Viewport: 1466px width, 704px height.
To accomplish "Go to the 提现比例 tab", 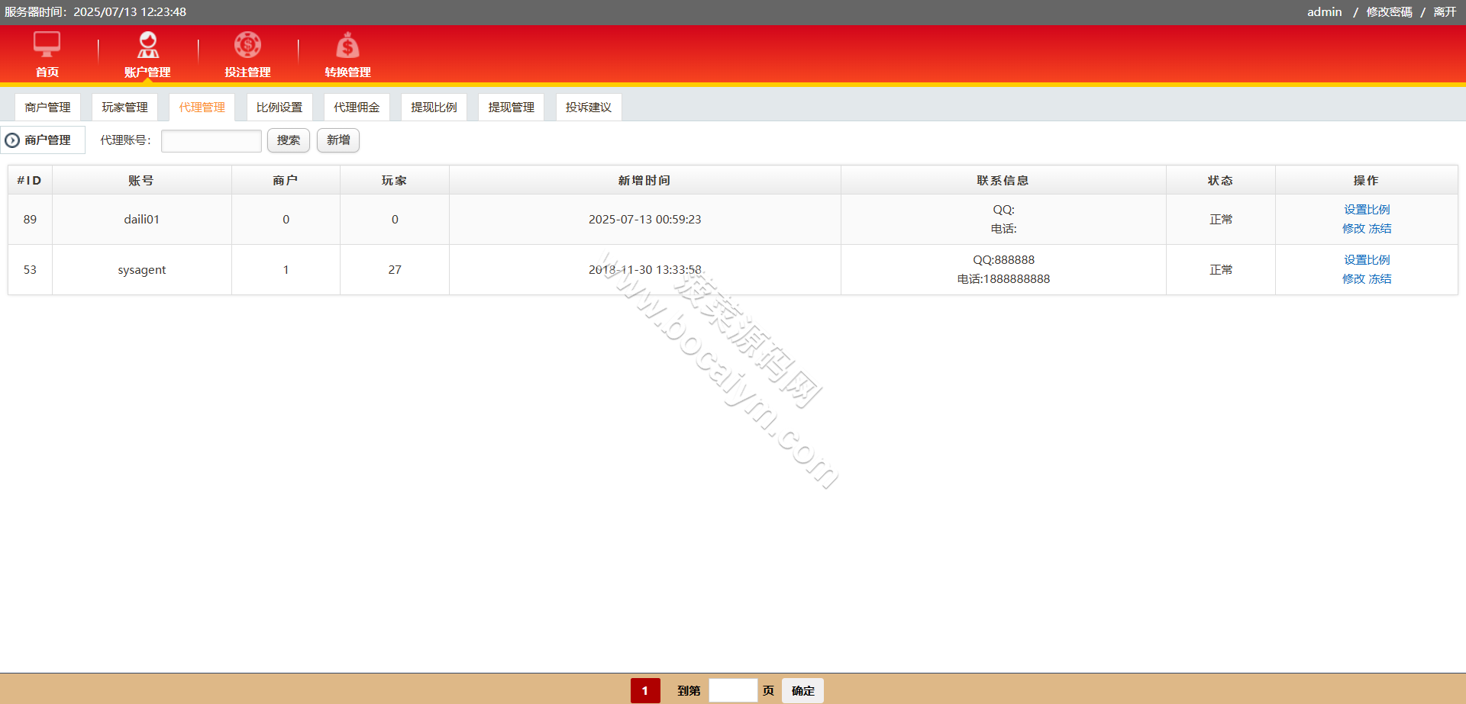I will (434, 108).
